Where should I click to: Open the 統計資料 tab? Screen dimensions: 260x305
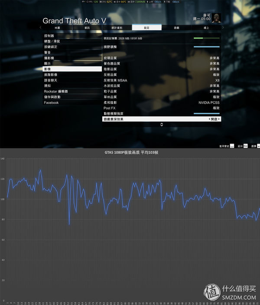117,28
